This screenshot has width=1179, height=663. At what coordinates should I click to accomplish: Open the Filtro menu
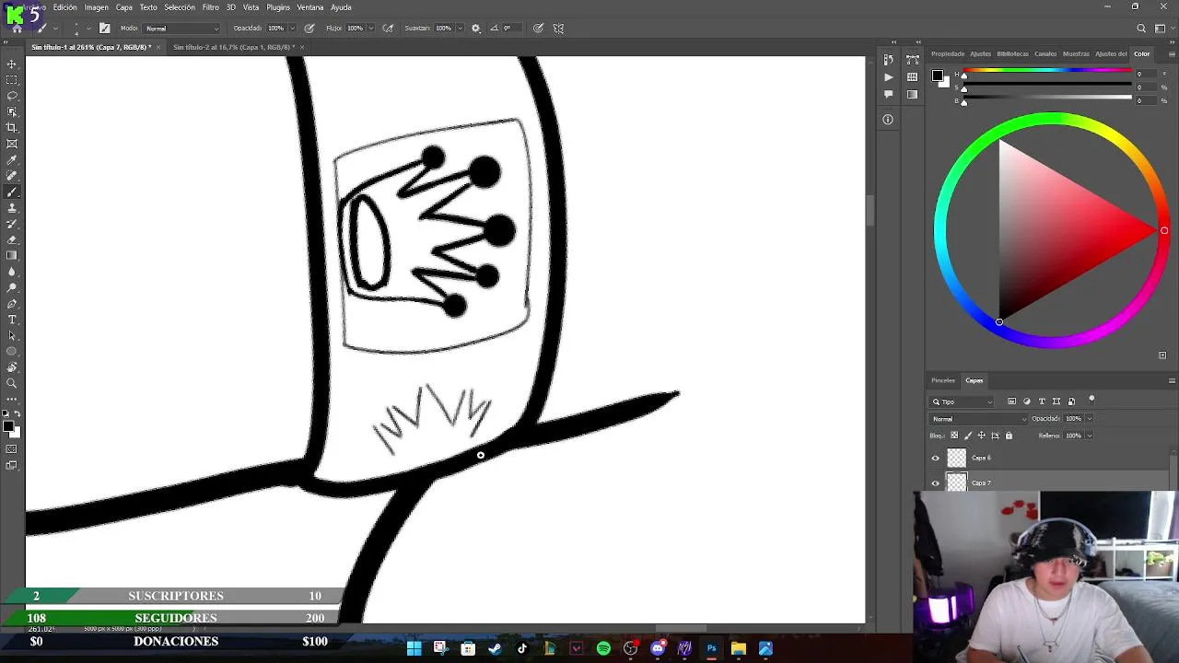[x=211, y=7]
